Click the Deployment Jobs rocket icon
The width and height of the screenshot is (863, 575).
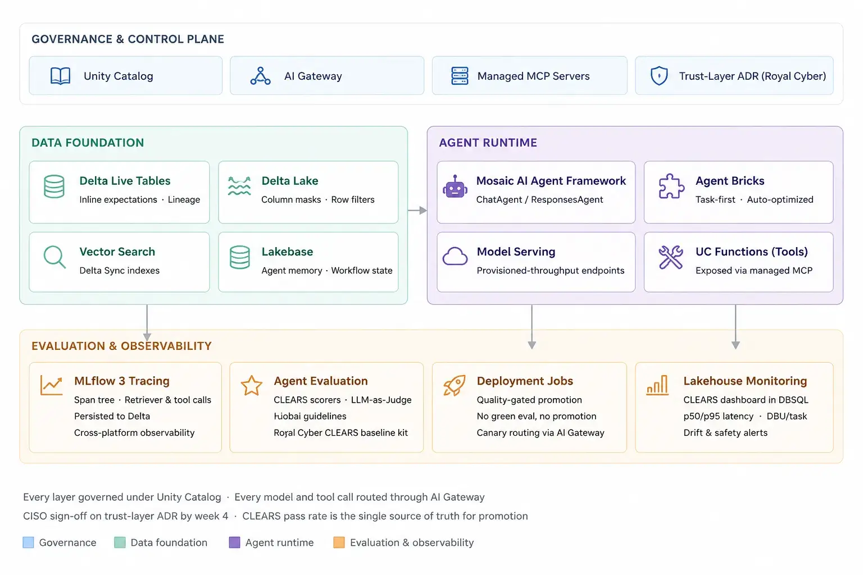pyautogui.click(x=455, y=385)
